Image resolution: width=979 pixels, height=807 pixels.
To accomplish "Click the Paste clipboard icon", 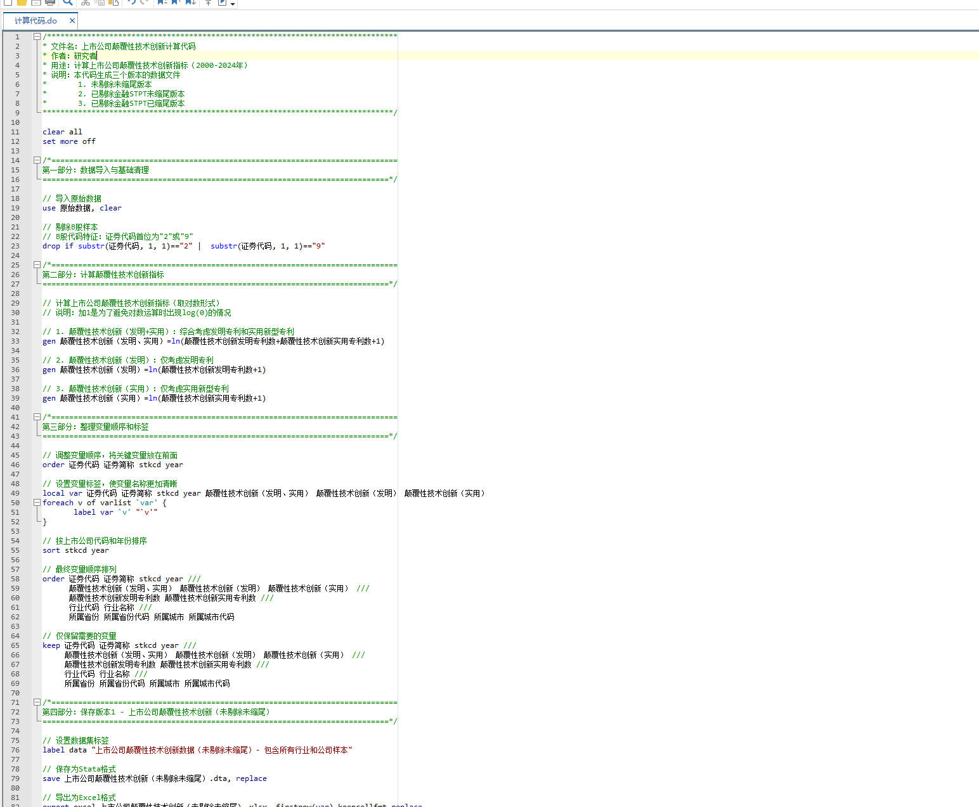I will point(113,3).
